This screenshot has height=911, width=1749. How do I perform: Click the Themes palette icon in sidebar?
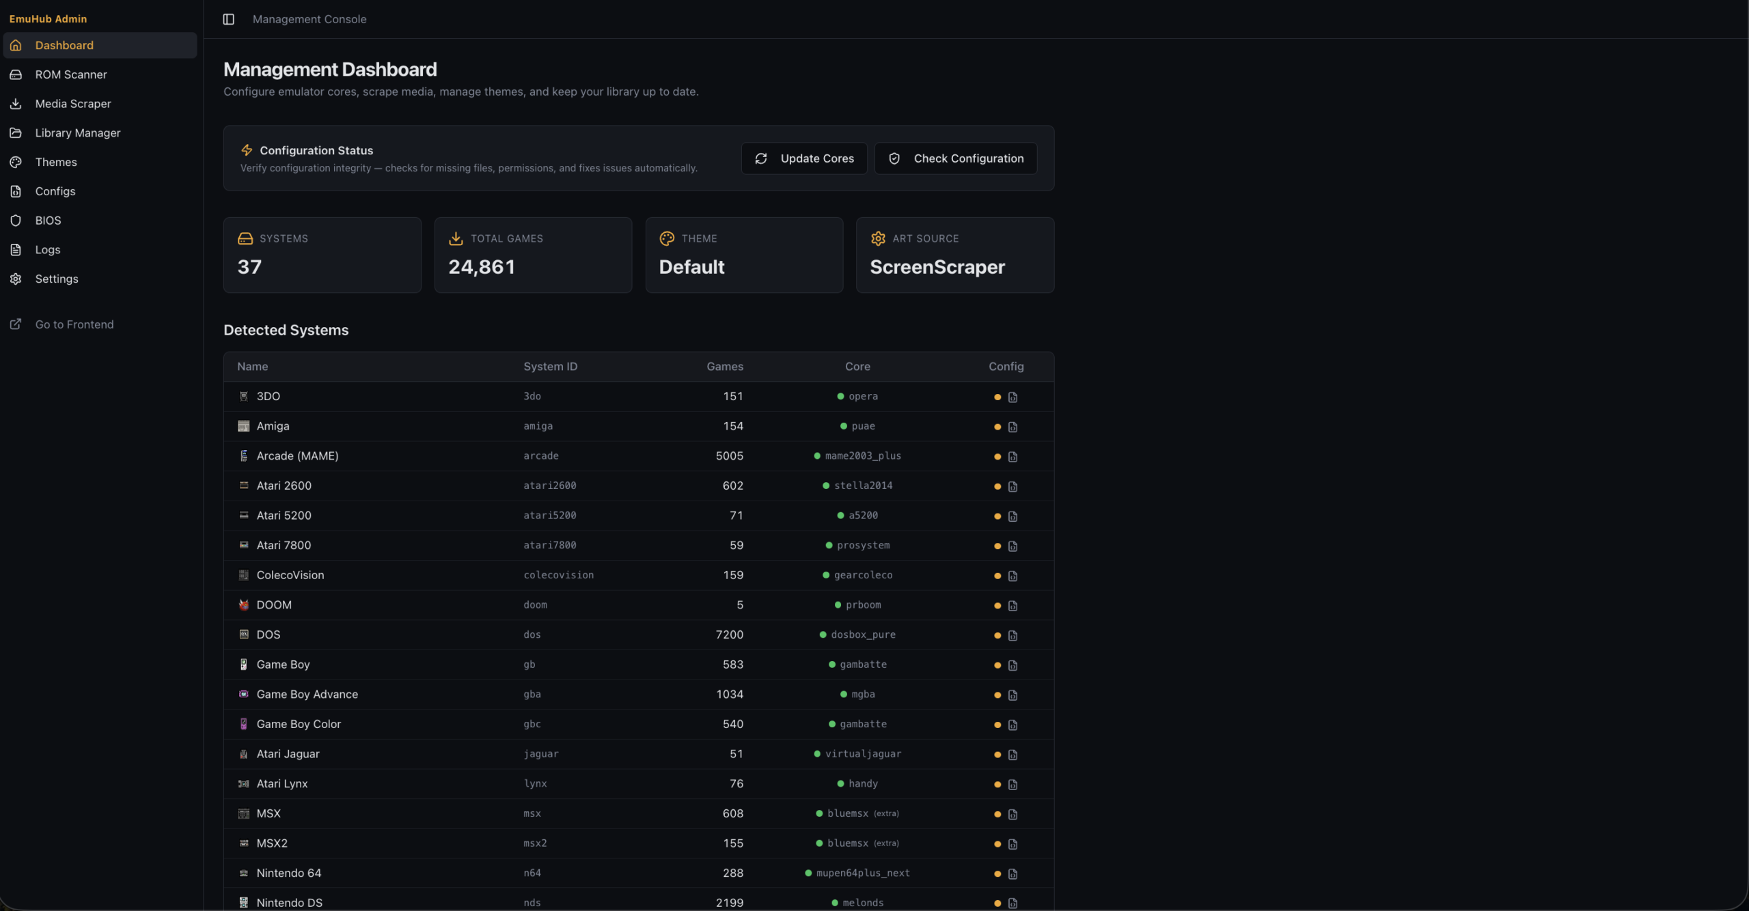click(x=16, y=162)
